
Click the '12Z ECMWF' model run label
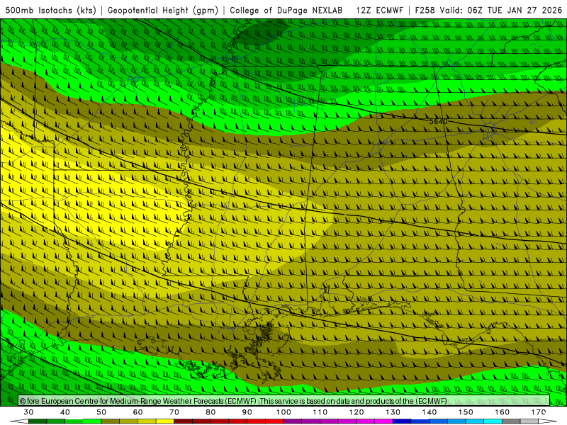(379, 10)
